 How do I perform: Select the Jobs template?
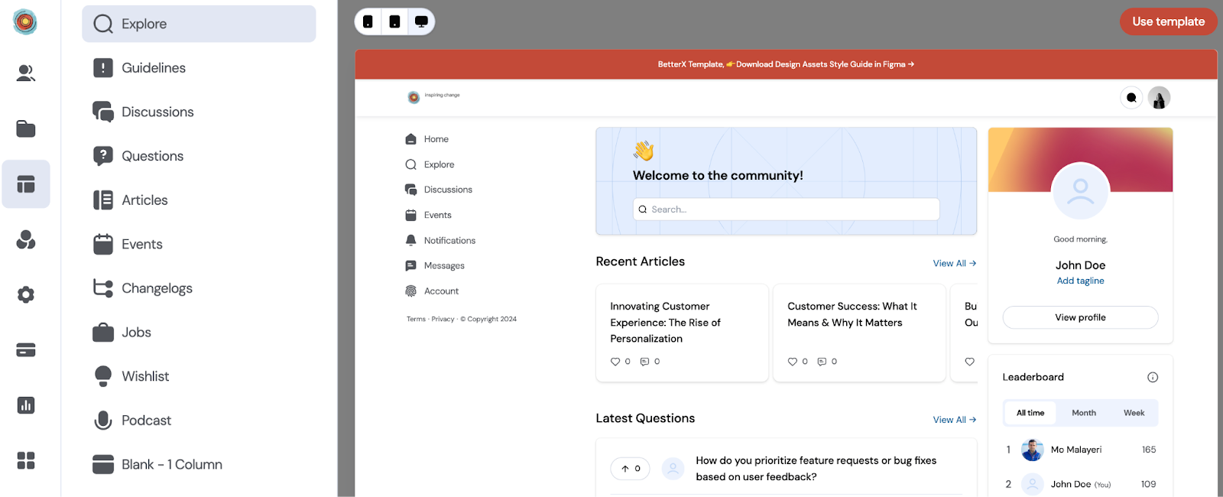199,333
